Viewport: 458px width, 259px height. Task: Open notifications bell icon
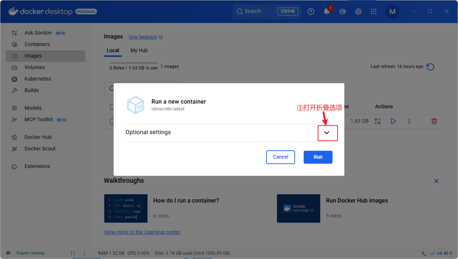[x=327, y=11]
